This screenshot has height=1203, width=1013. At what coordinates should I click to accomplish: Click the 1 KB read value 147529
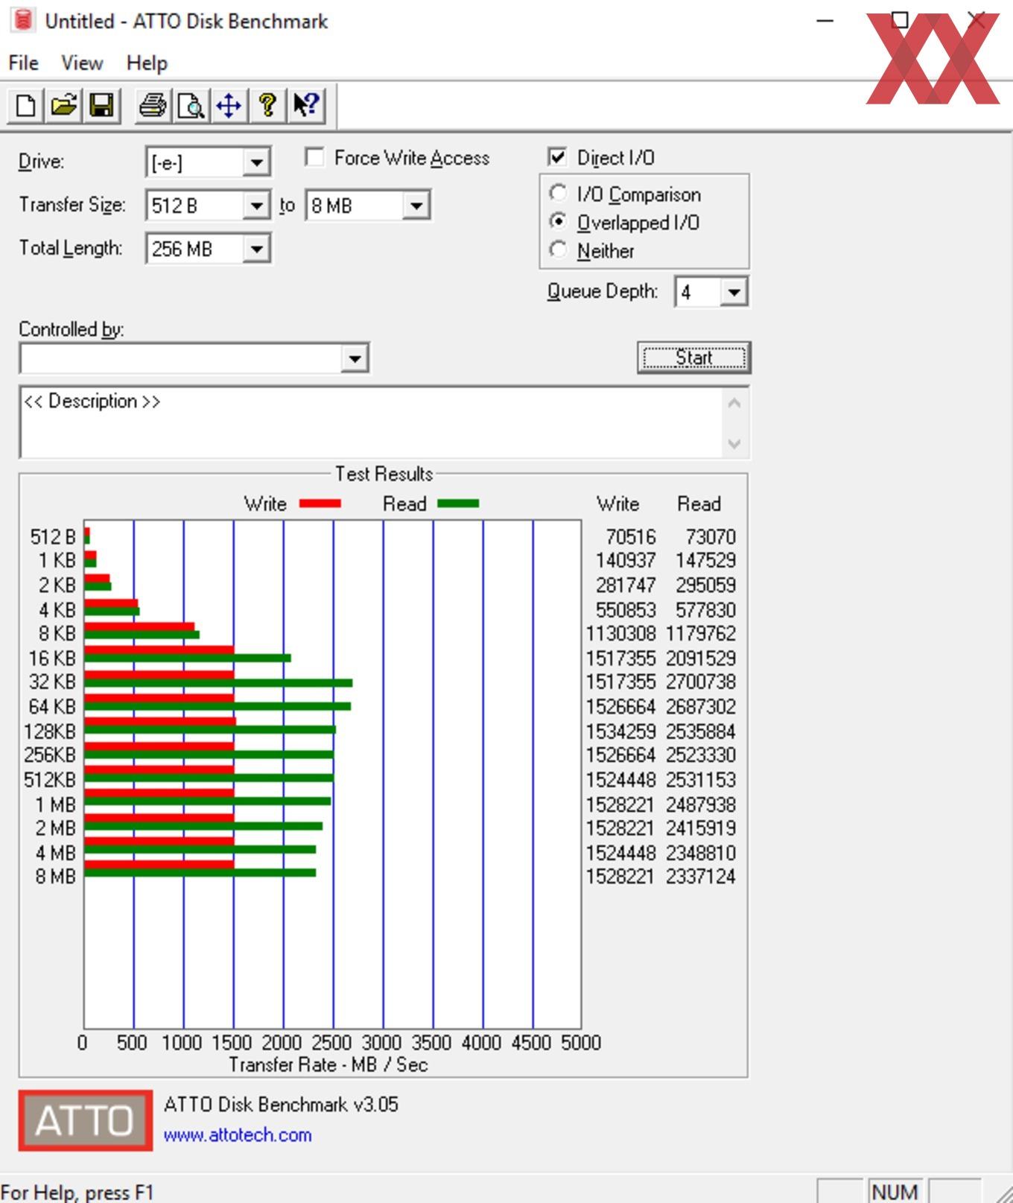coord(705,560)
